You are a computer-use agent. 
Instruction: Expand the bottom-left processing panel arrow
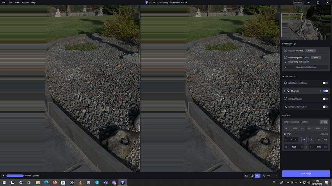[4, 175]
